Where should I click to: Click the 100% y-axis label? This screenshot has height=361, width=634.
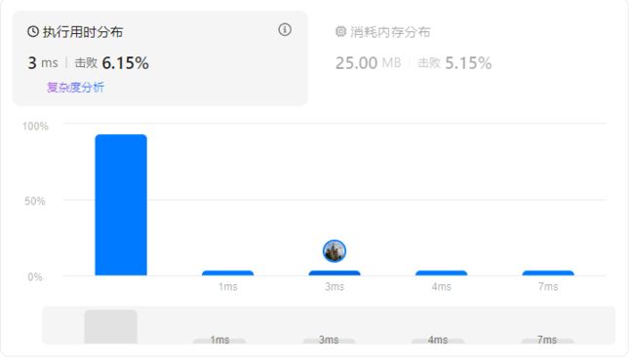coord(35,127)
